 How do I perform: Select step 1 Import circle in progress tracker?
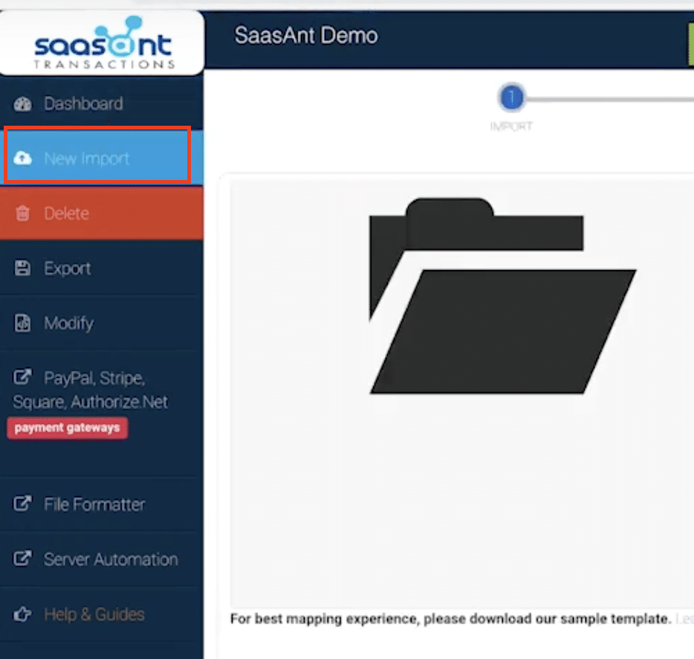pos(511,97)
